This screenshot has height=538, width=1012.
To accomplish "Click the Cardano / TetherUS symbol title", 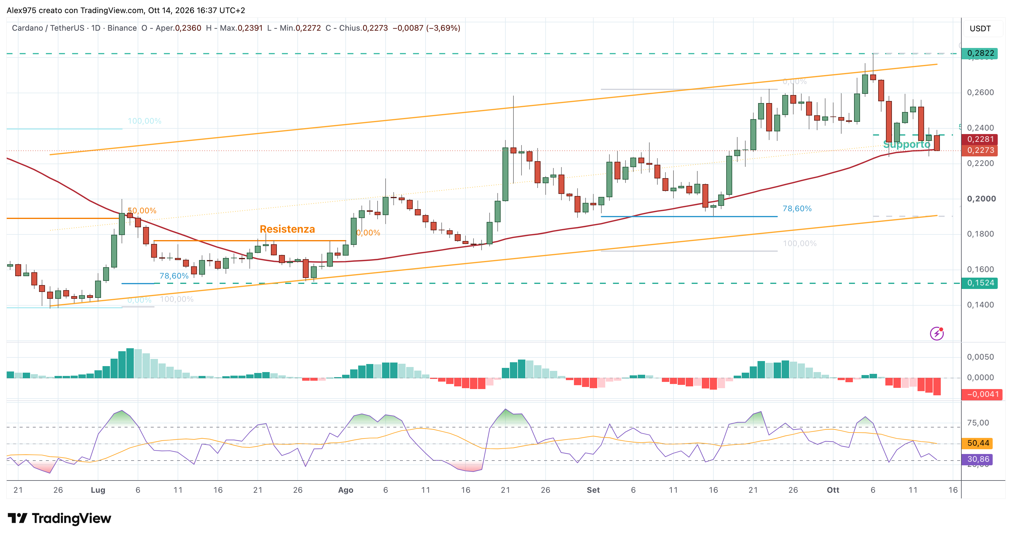I will tap(48, 28).
